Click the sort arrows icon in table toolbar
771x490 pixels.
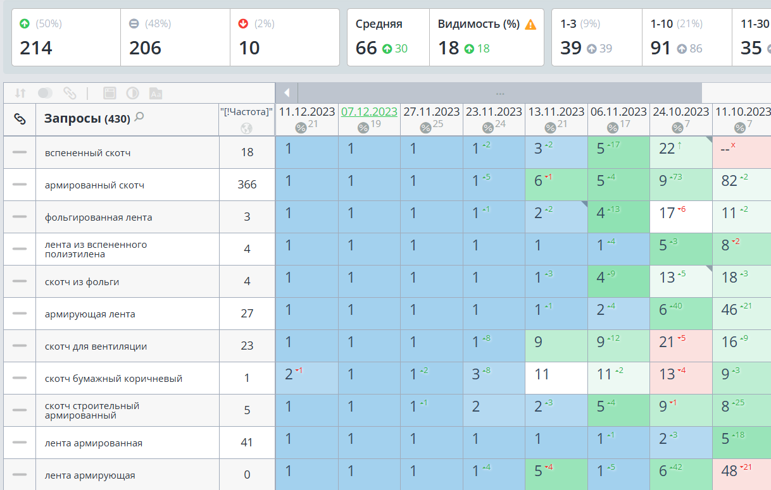(x=20, y=93)
